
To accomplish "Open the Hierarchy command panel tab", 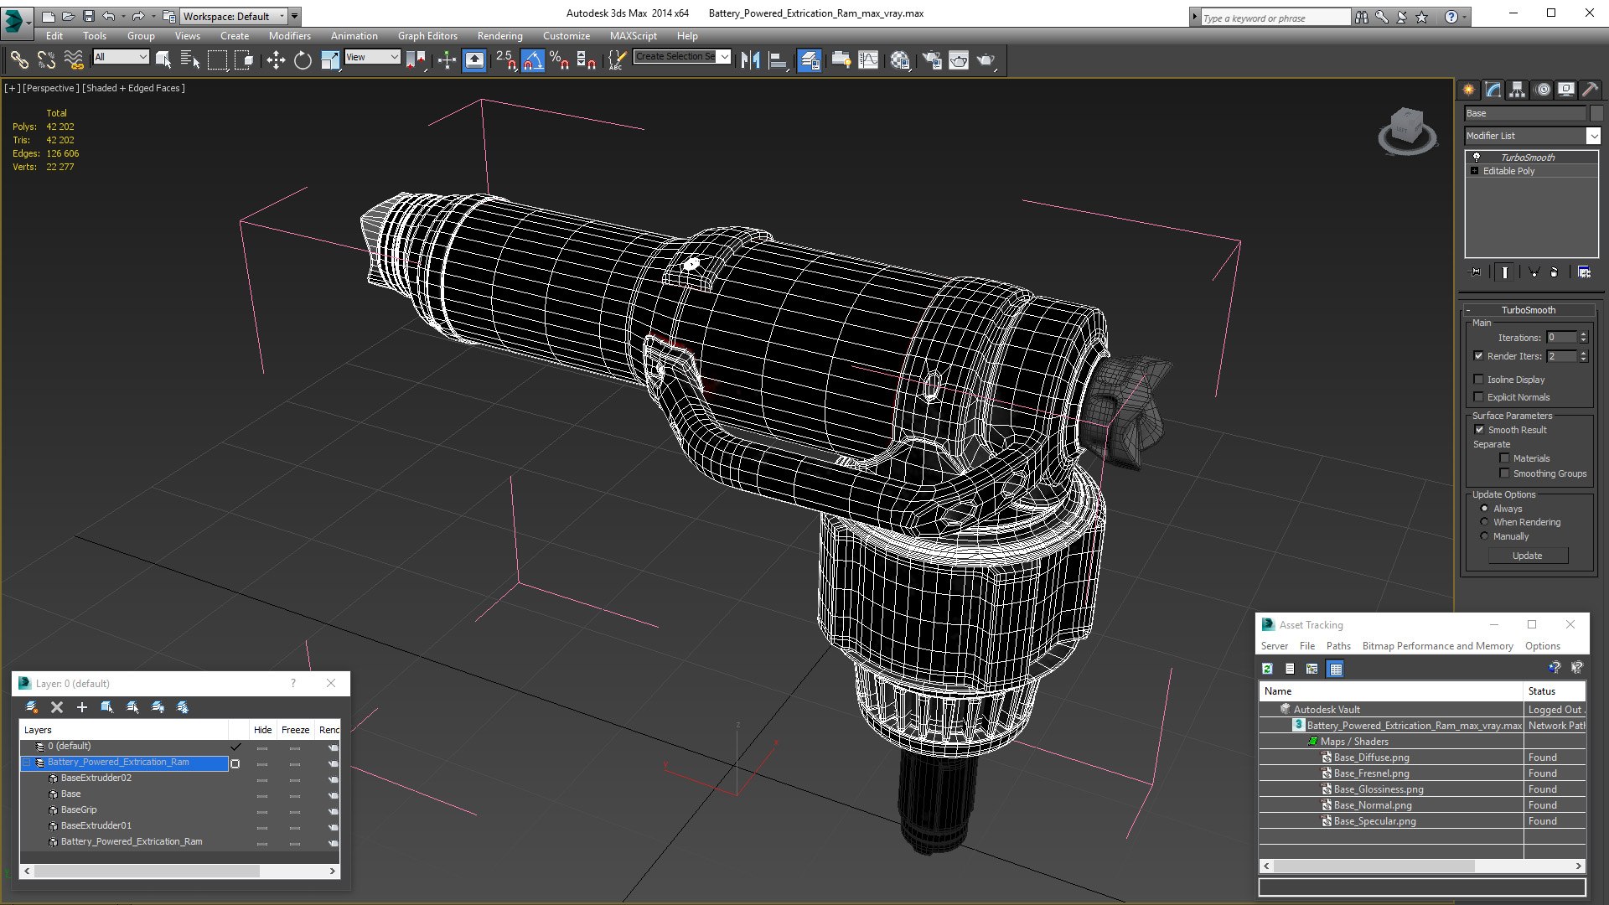I will 1518,90.
